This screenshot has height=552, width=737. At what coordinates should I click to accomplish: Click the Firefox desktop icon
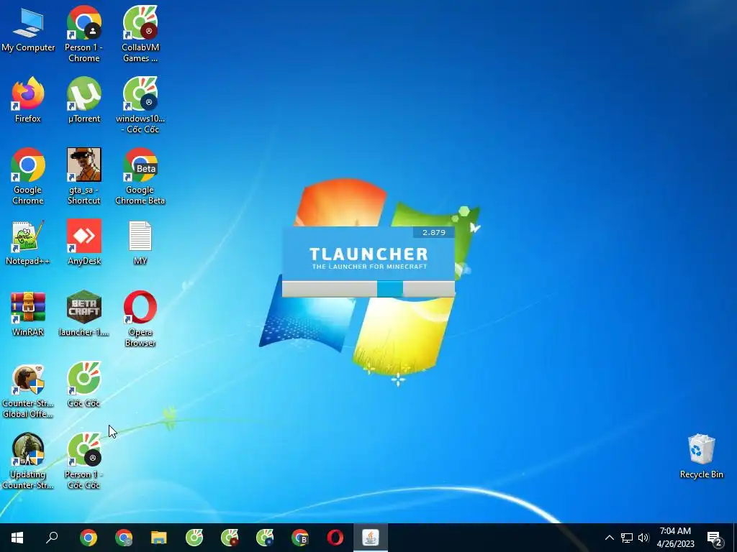click(28, 100)
